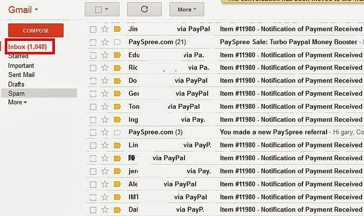Toggle importance marker on PaySpree.com (21) row
Image resolution: width=364 pixels, height=216 pixels.
(117, 42)
